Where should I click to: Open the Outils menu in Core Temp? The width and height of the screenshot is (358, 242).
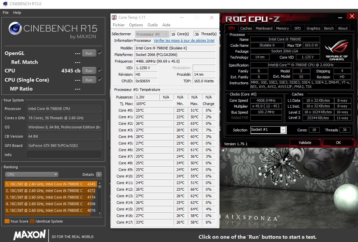[152, 25]
